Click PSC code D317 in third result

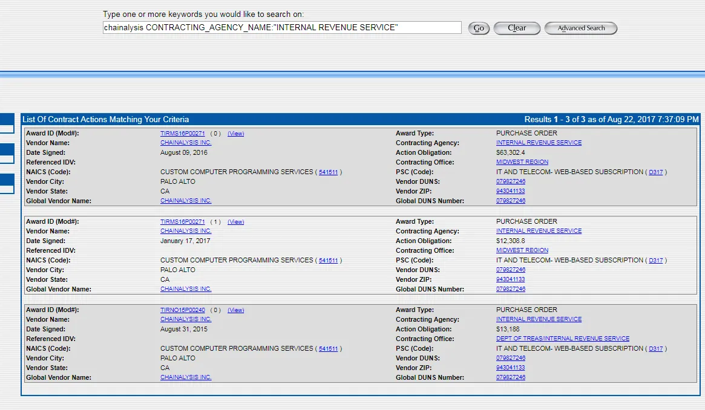coord(655,348)
